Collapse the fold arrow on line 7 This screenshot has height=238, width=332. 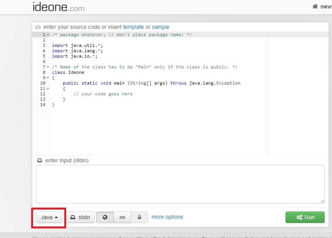[x=48, y=67]
